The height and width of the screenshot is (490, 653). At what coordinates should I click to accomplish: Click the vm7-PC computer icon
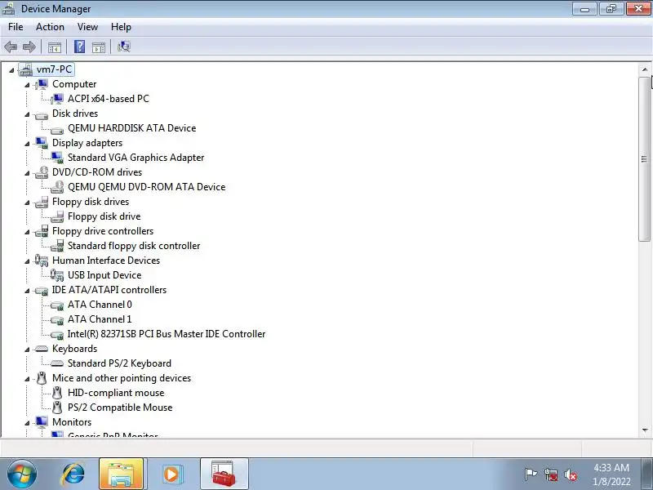click(25, 69)
